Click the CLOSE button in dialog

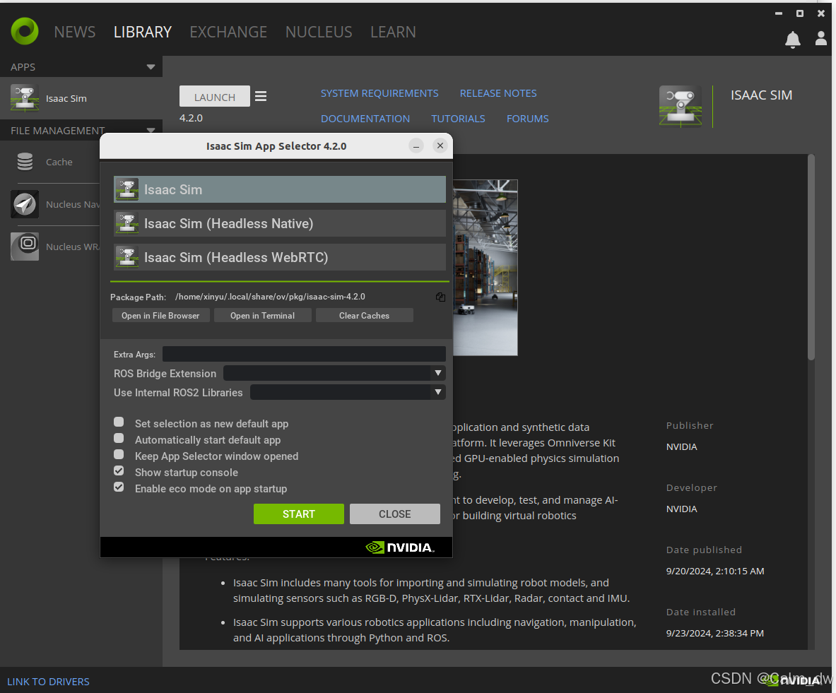[394, 514]
